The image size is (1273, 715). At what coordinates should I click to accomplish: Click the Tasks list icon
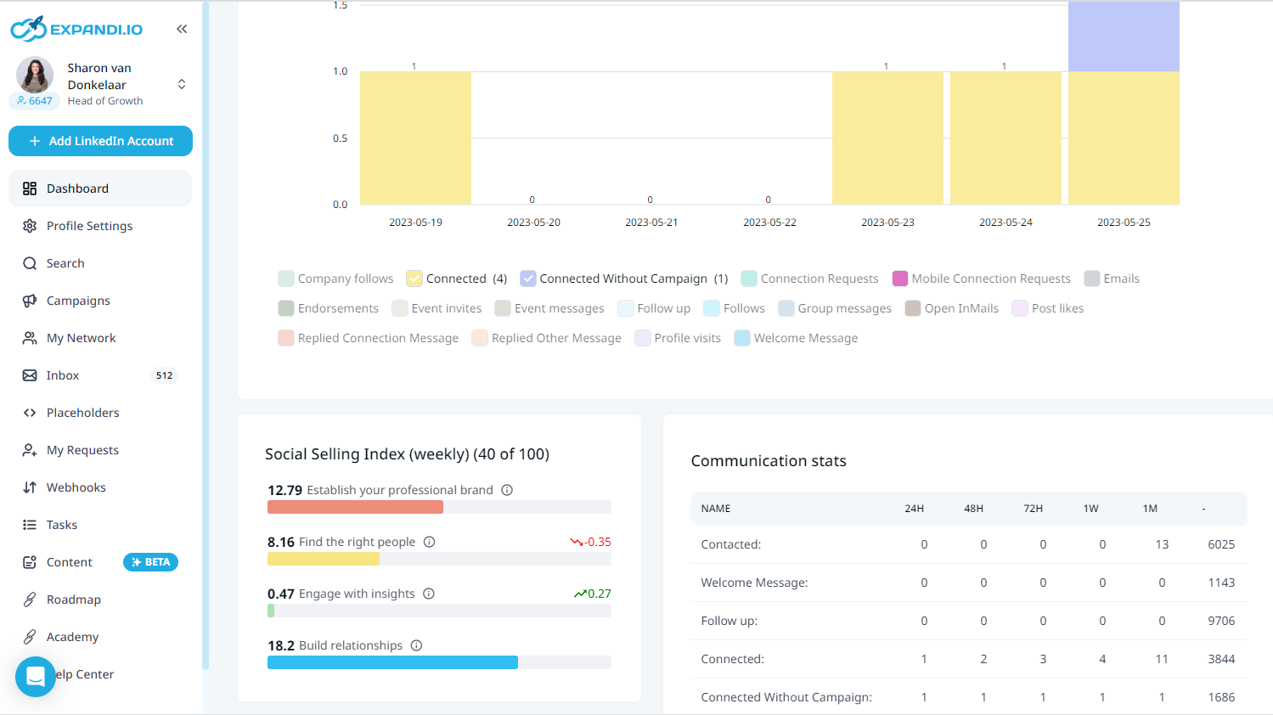30,525
